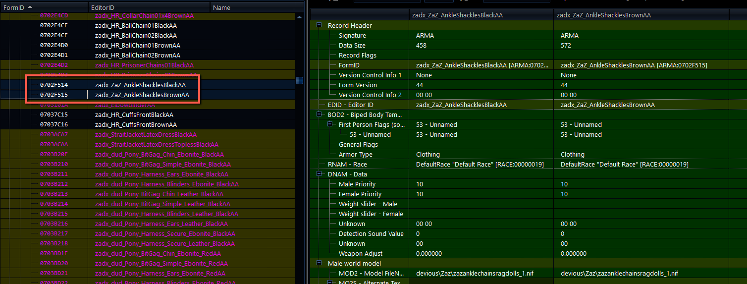Select record zadx_dud_Pony_Harness_Ears_Ebonite_BlackAA
747x284 pixels.
click(x=162, y=174)
